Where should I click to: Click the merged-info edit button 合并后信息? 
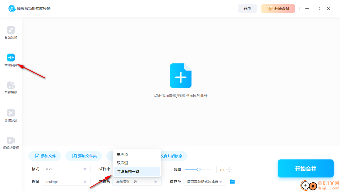point(174,156)
